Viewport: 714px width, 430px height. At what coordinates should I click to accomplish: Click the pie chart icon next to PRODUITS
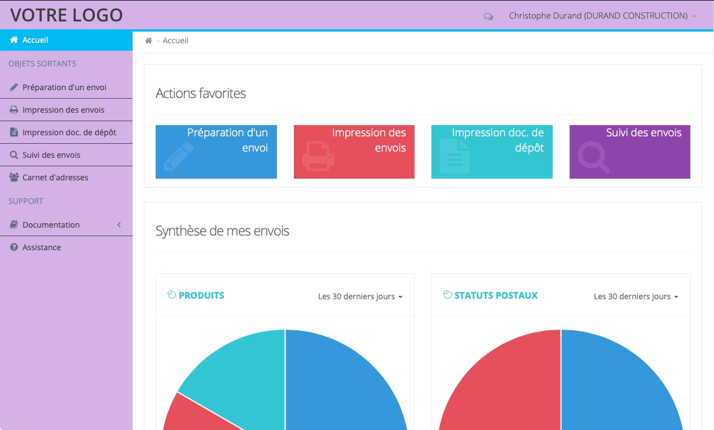pyautogui.click(x=172, y=295)
